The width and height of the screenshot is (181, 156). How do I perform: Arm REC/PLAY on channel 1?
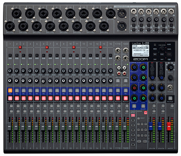[x=10, y=98]
